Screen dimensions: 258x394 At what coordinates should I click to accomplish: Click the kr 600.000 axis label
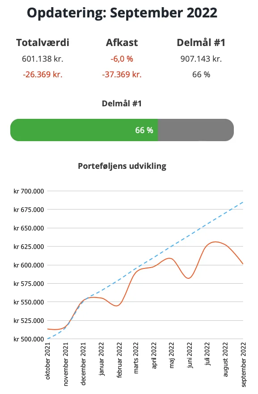click(29, 265)
